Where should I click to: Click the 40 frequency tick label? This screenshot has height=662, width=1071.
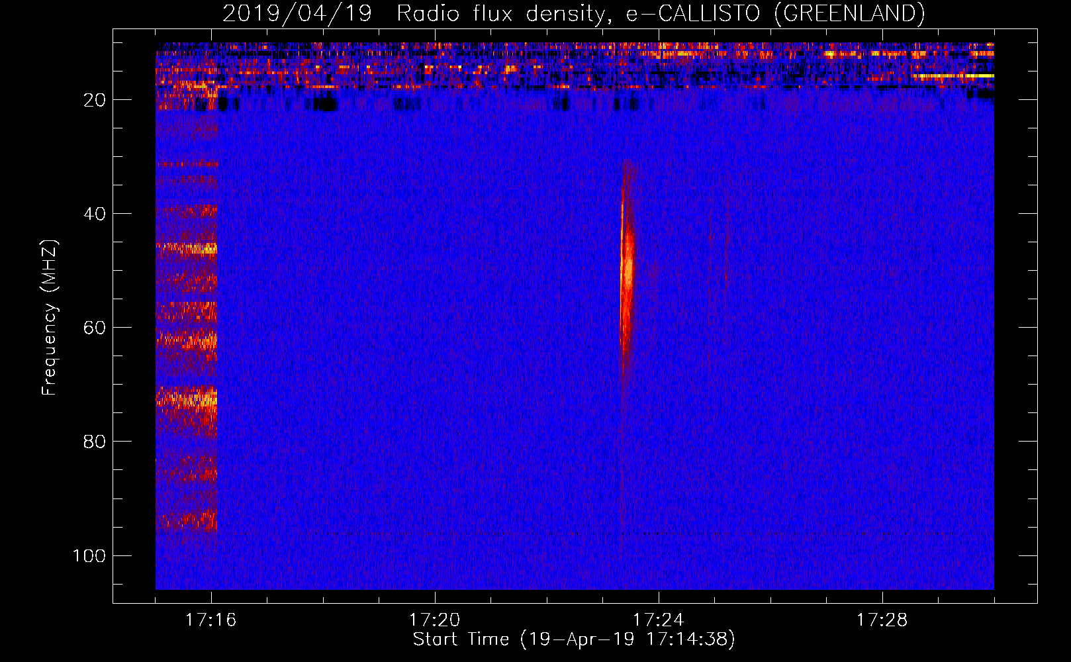coord(95,214)
